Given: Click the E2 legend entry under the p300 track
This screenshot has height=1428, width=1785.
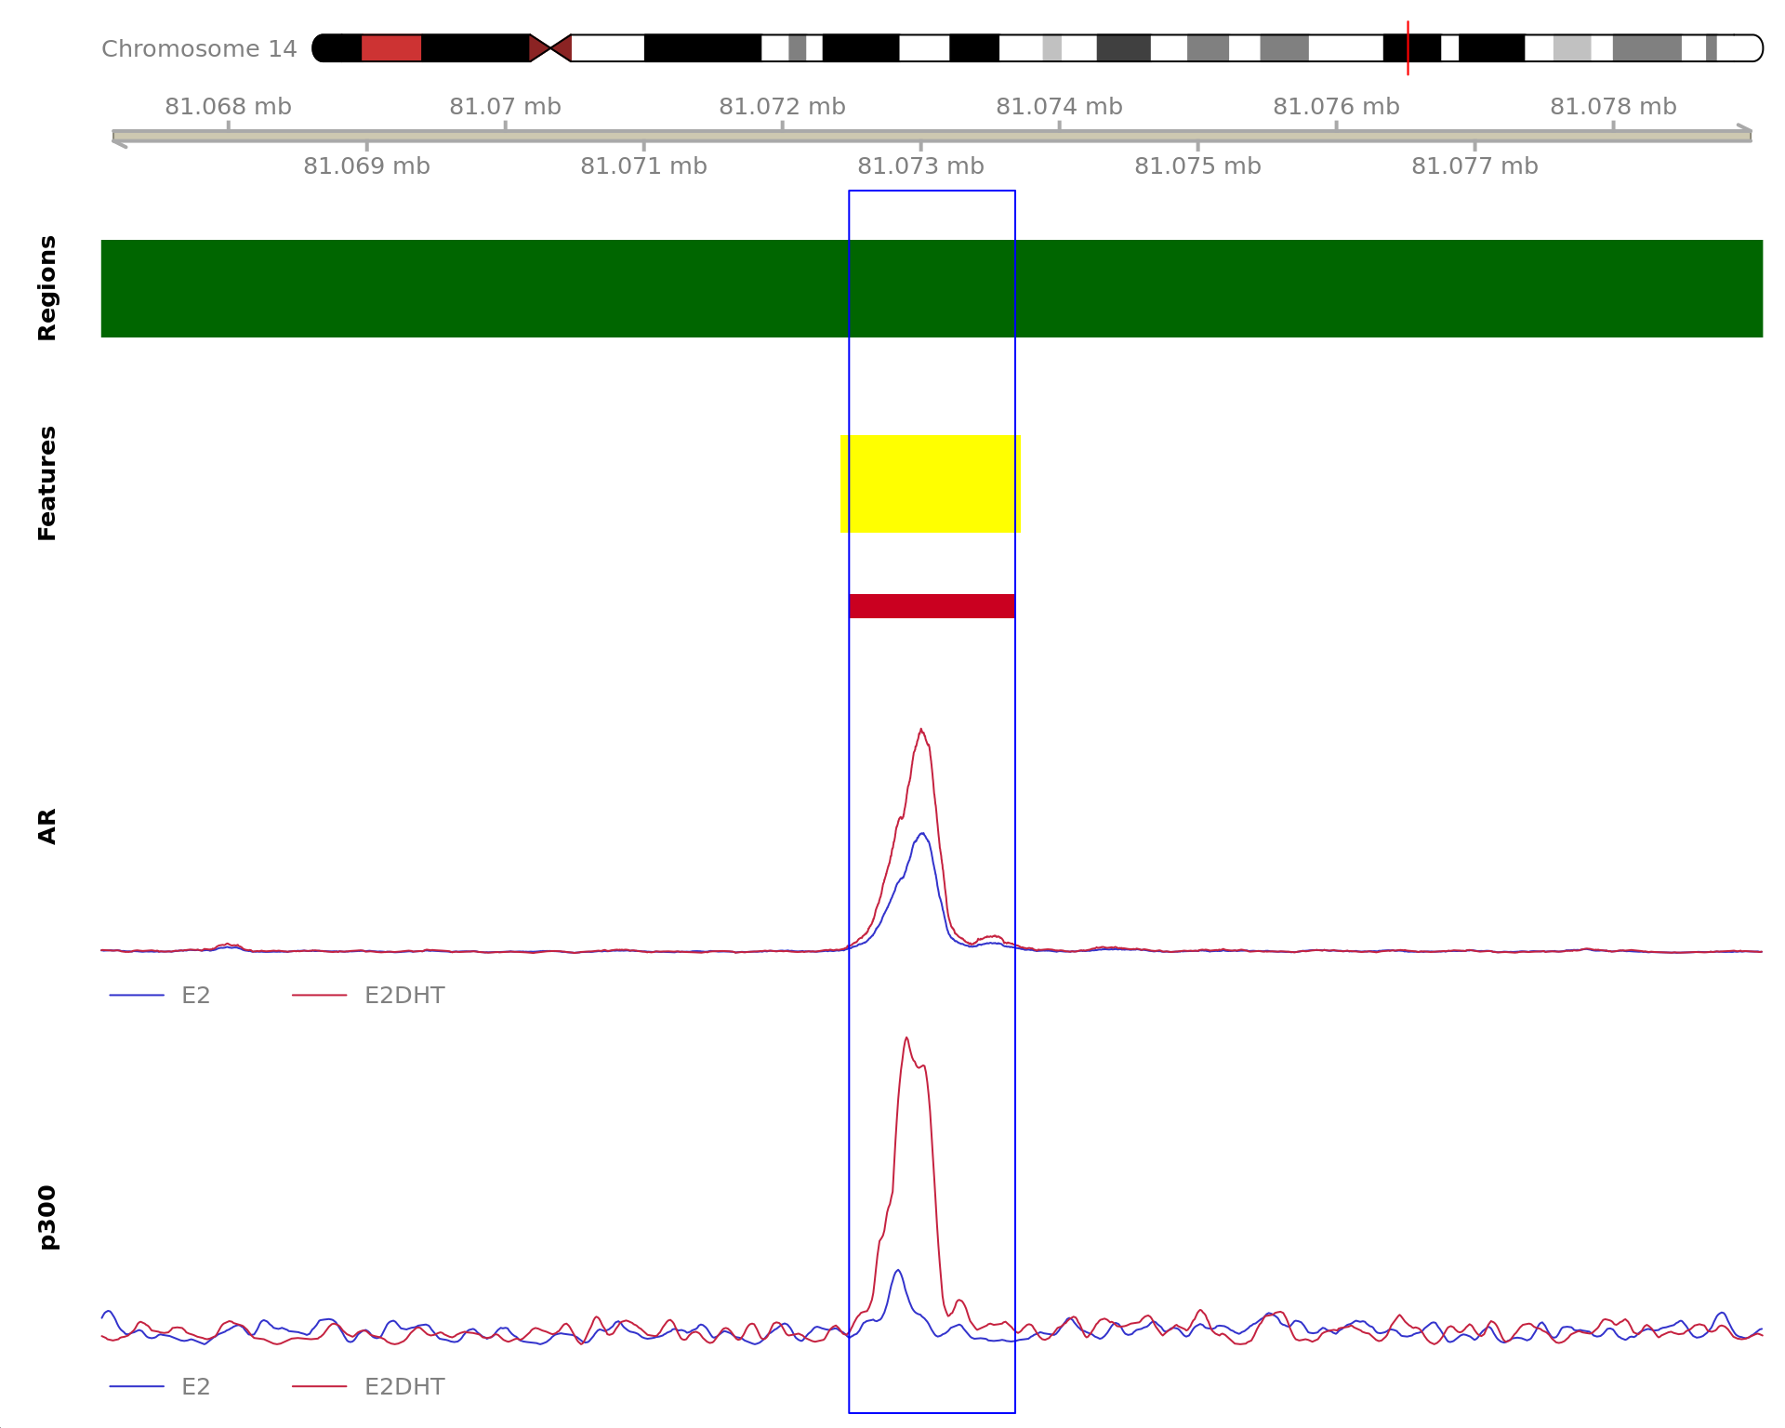Looking at the screenshot, I should (160, 1387).
